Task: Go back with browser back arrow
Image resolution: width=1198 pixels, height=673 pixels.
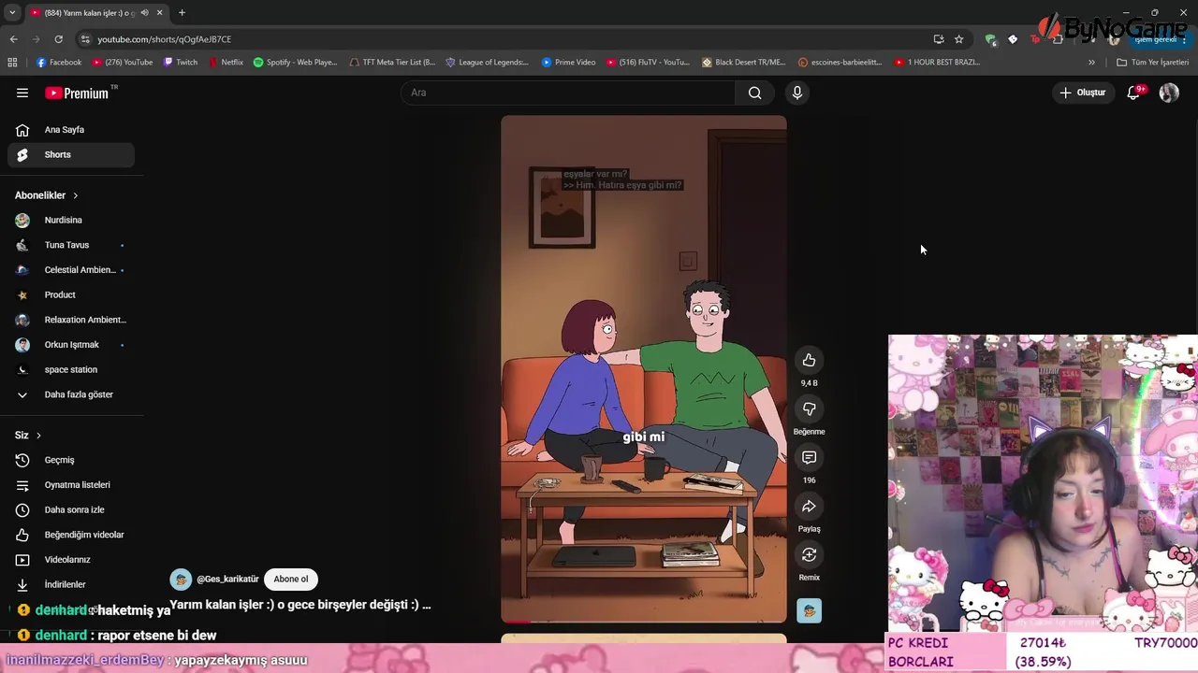Action: (x=13, y=39)
